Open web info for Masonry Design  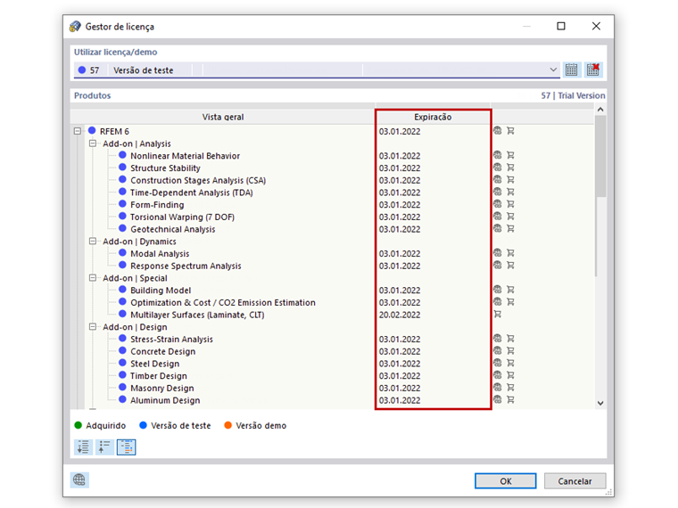point(498,388)
